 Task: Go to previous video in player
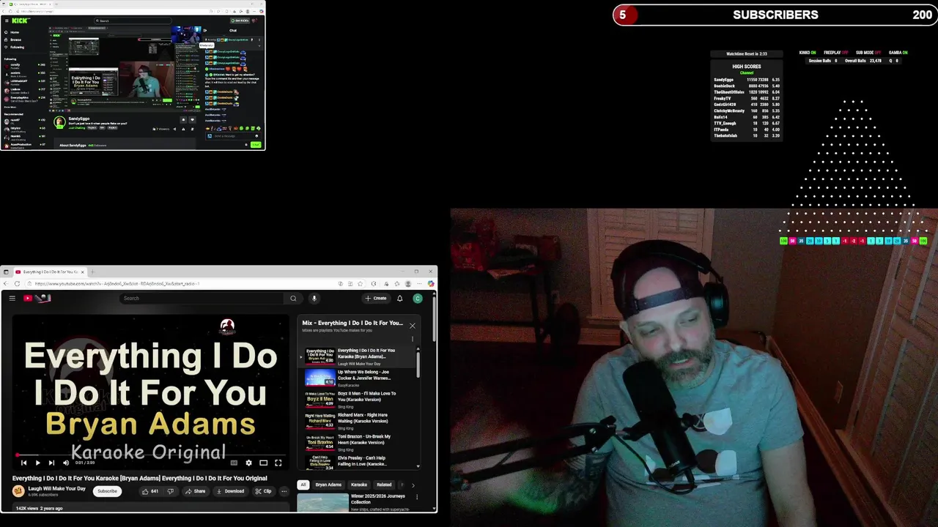tap(23, 463)
